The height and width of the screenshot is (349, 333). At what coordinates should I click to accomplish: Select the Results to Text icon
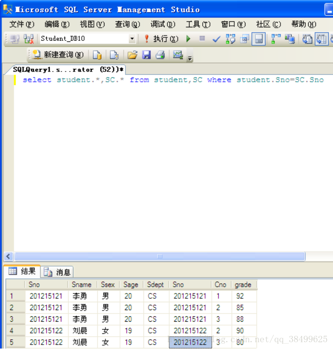(307, 39)
